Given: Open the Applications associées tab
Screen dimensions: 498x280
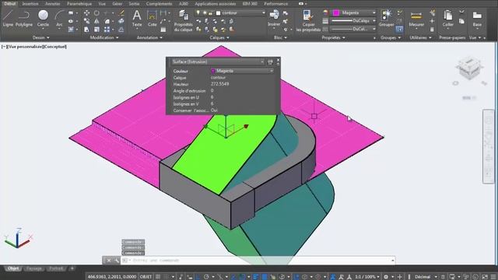Looking at the screenshot, I should point(216,4).
